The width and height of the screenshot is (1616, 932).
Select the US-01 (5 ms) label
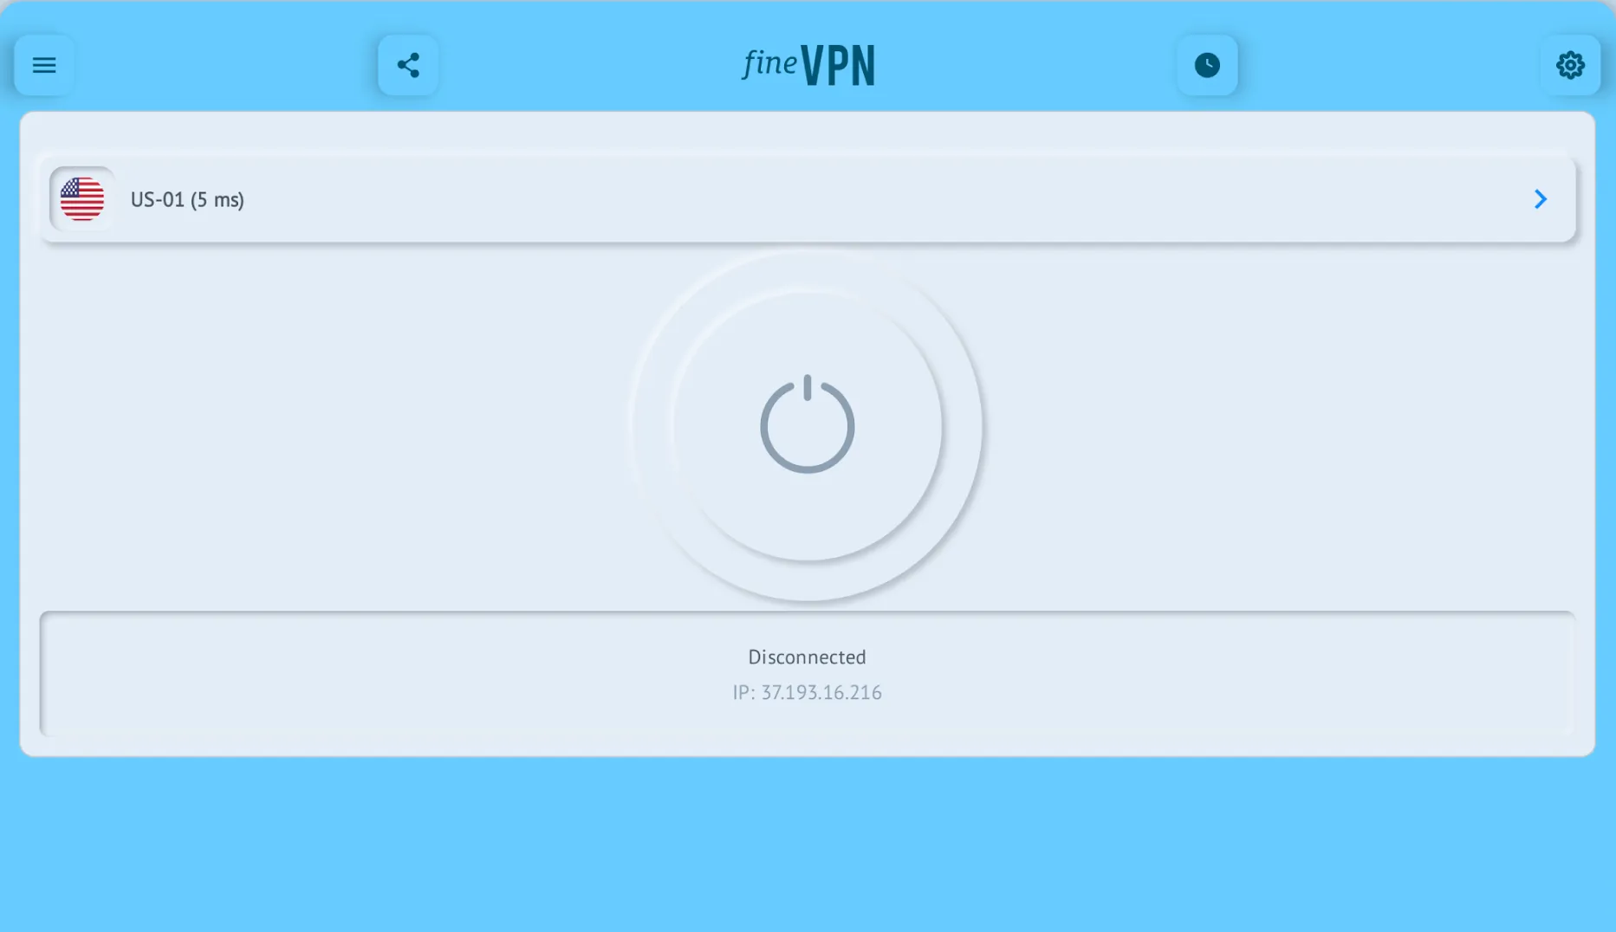click(187, 199)
